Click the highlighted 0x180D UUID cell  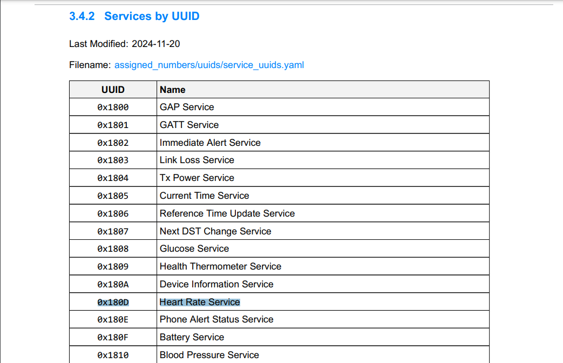(113, 302)
